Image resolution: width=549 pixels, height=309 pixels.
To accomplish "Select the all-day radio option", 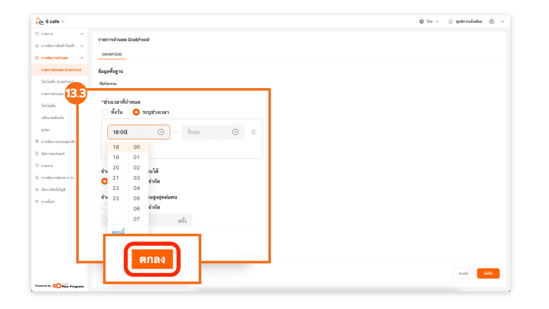I will [105, 112].
